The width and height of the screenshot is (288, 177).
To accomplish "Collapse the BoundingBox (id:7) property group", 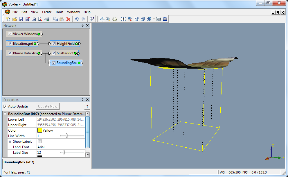I will click(x=5, y=114).
